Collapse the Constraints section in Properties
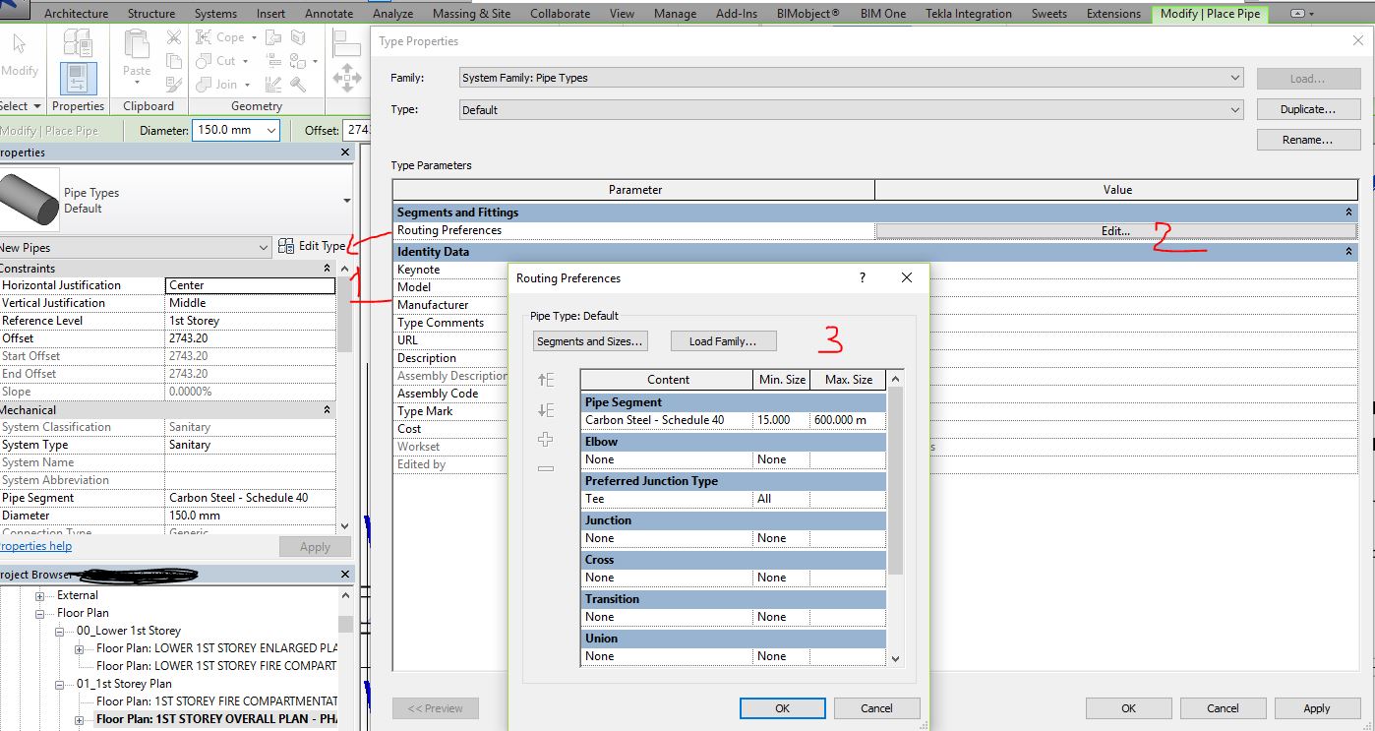Screen dimensions: 1375x731 pos(328,269)
